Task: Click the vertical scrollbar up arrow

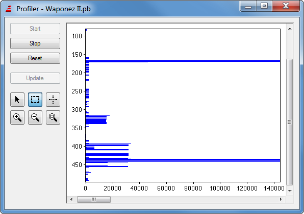Action: pos(290,29)
